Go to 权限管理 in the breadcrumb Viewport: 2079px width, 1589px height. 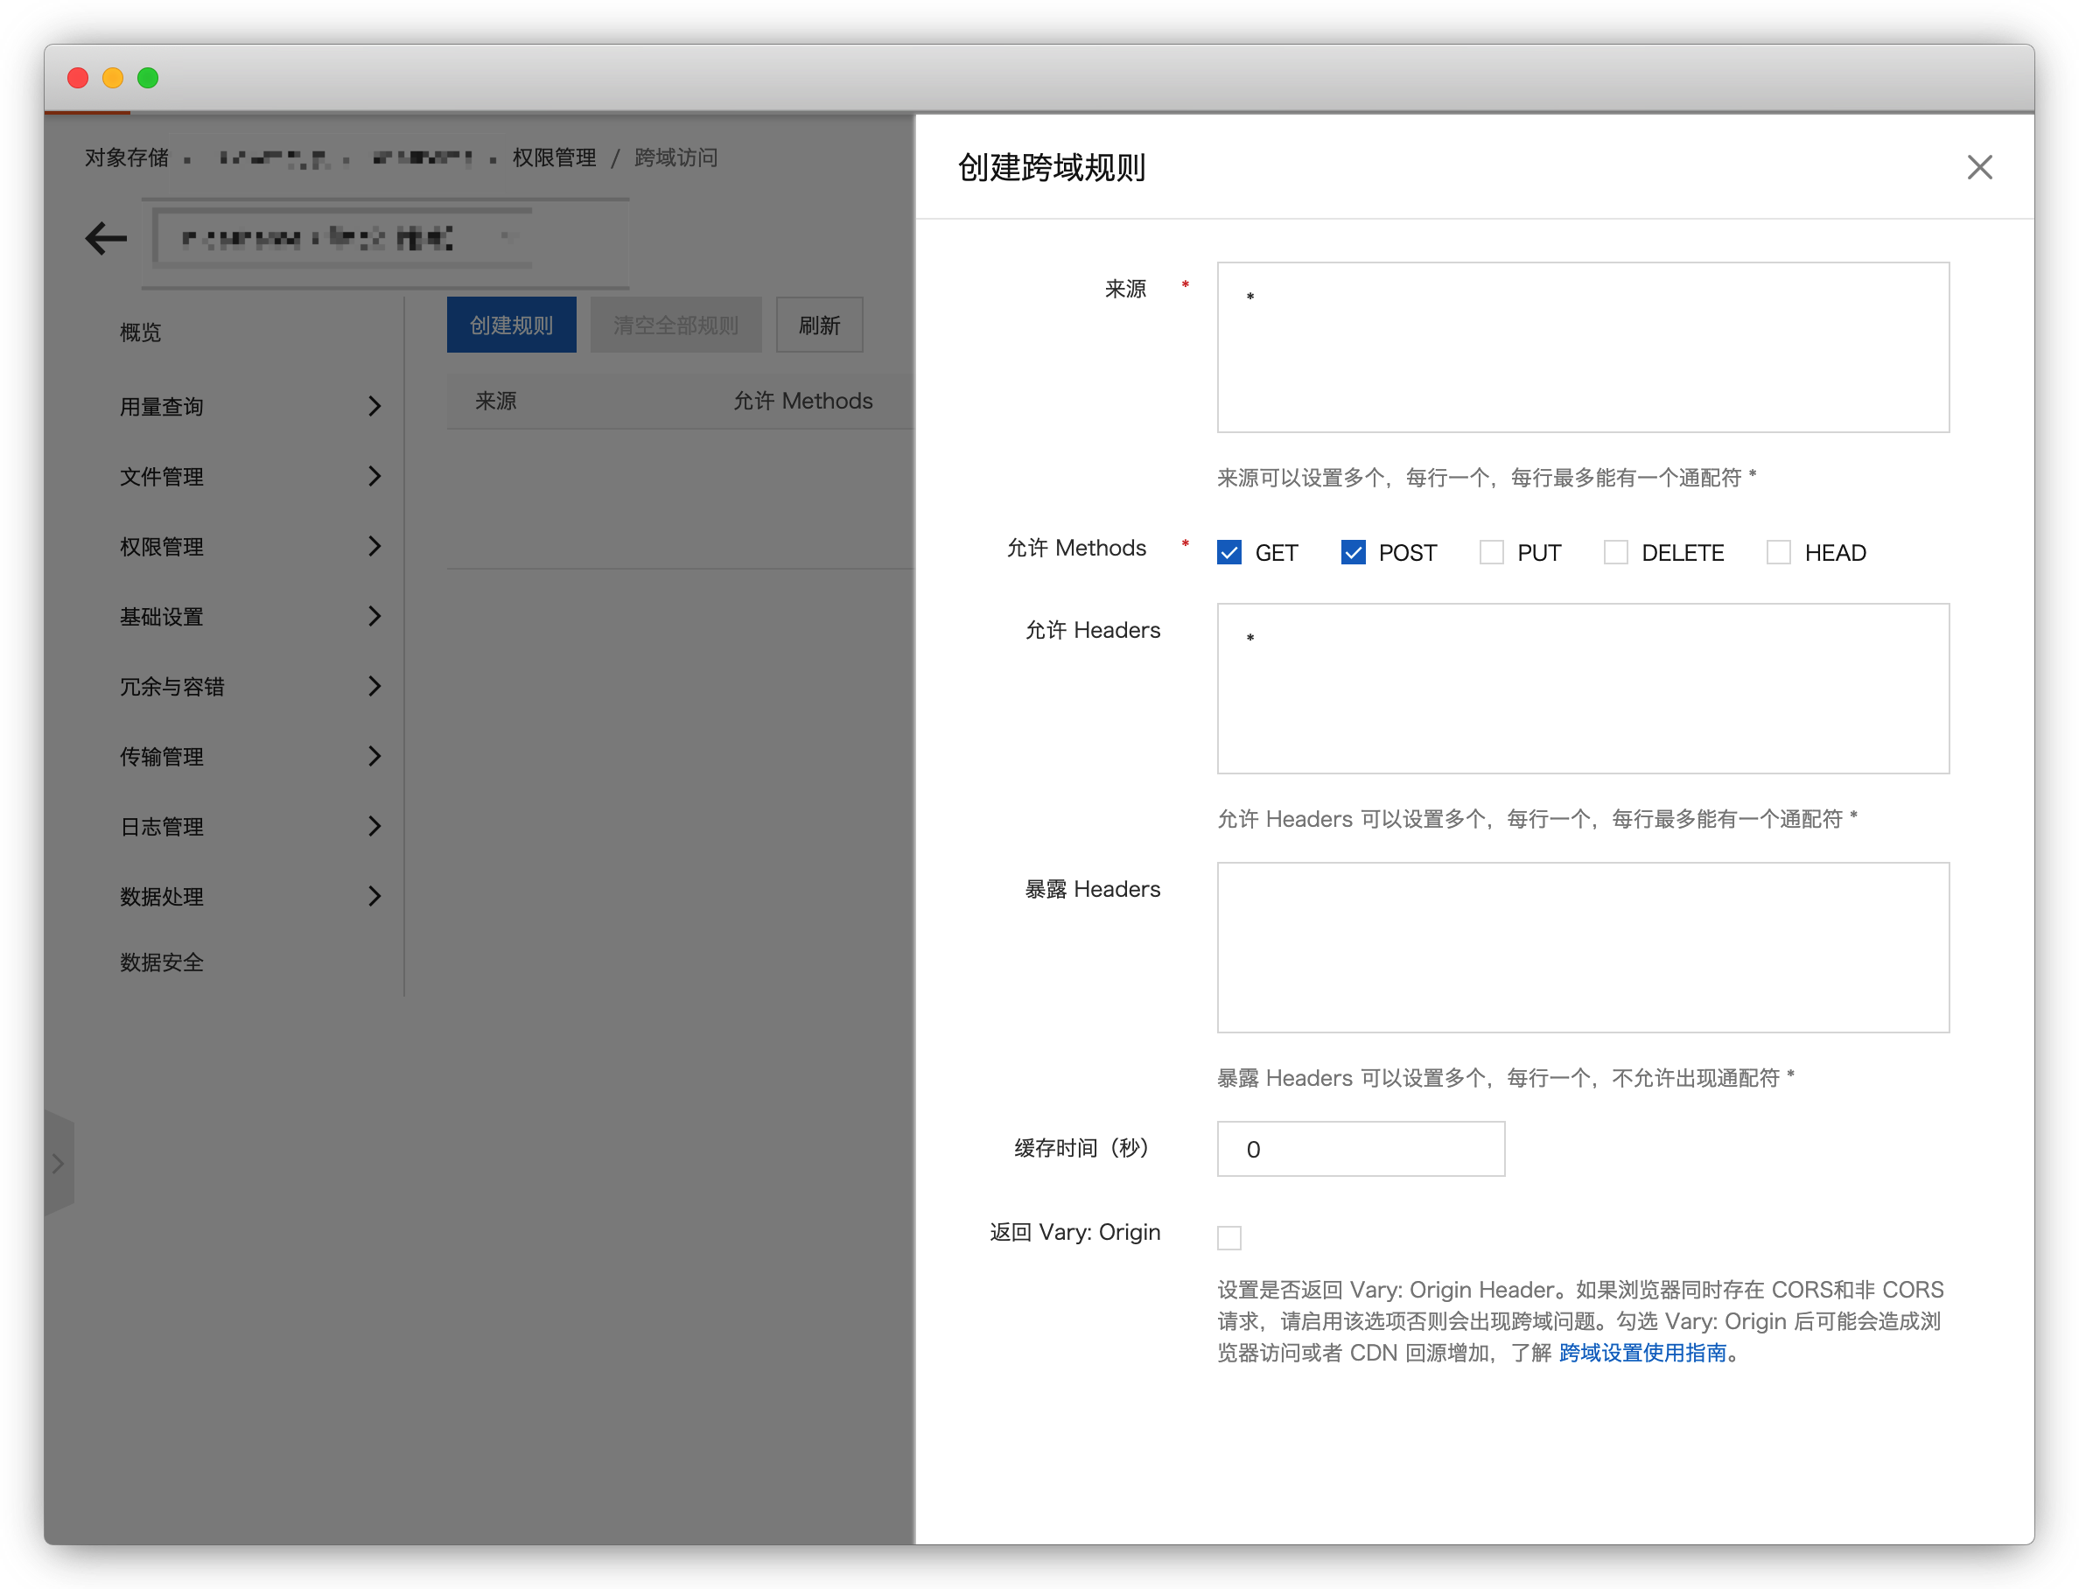click(x=554, y=158)
